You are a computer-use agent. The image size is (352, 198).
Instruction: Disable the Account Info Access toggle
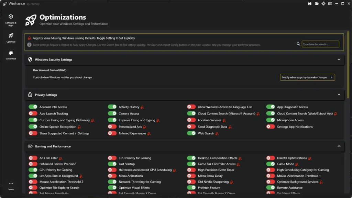33,107
